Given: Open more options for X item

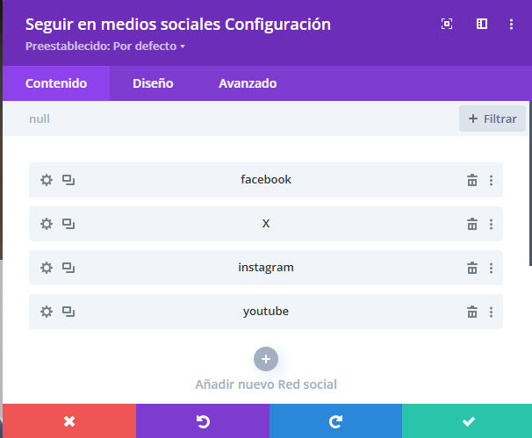Looking at the screenshot, I should pyautogui.click(x=491, y=224).
